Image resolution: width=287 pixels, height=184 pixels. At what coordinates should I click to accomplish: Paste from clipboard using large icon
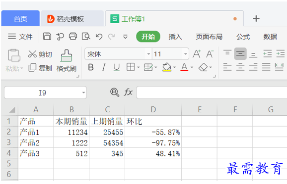(14, 55)
